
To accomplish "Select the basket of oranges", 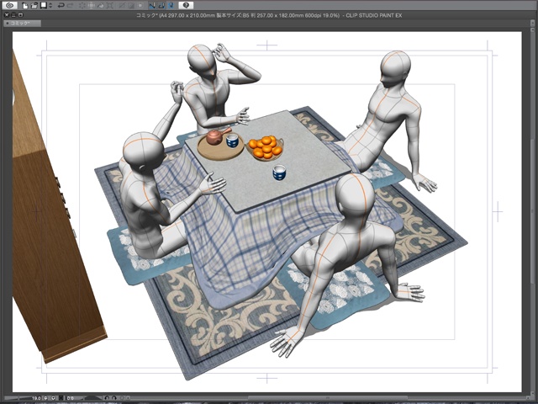I will click(x=266, y=148).
